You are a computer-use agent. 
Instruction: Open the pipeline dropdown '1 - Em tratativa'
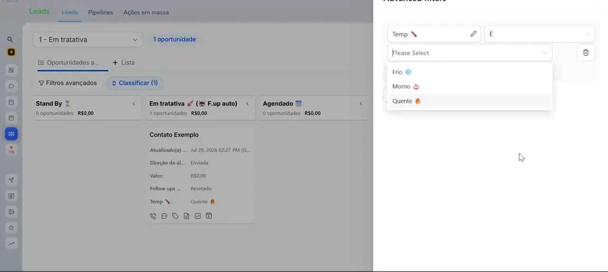pos(88,40)
